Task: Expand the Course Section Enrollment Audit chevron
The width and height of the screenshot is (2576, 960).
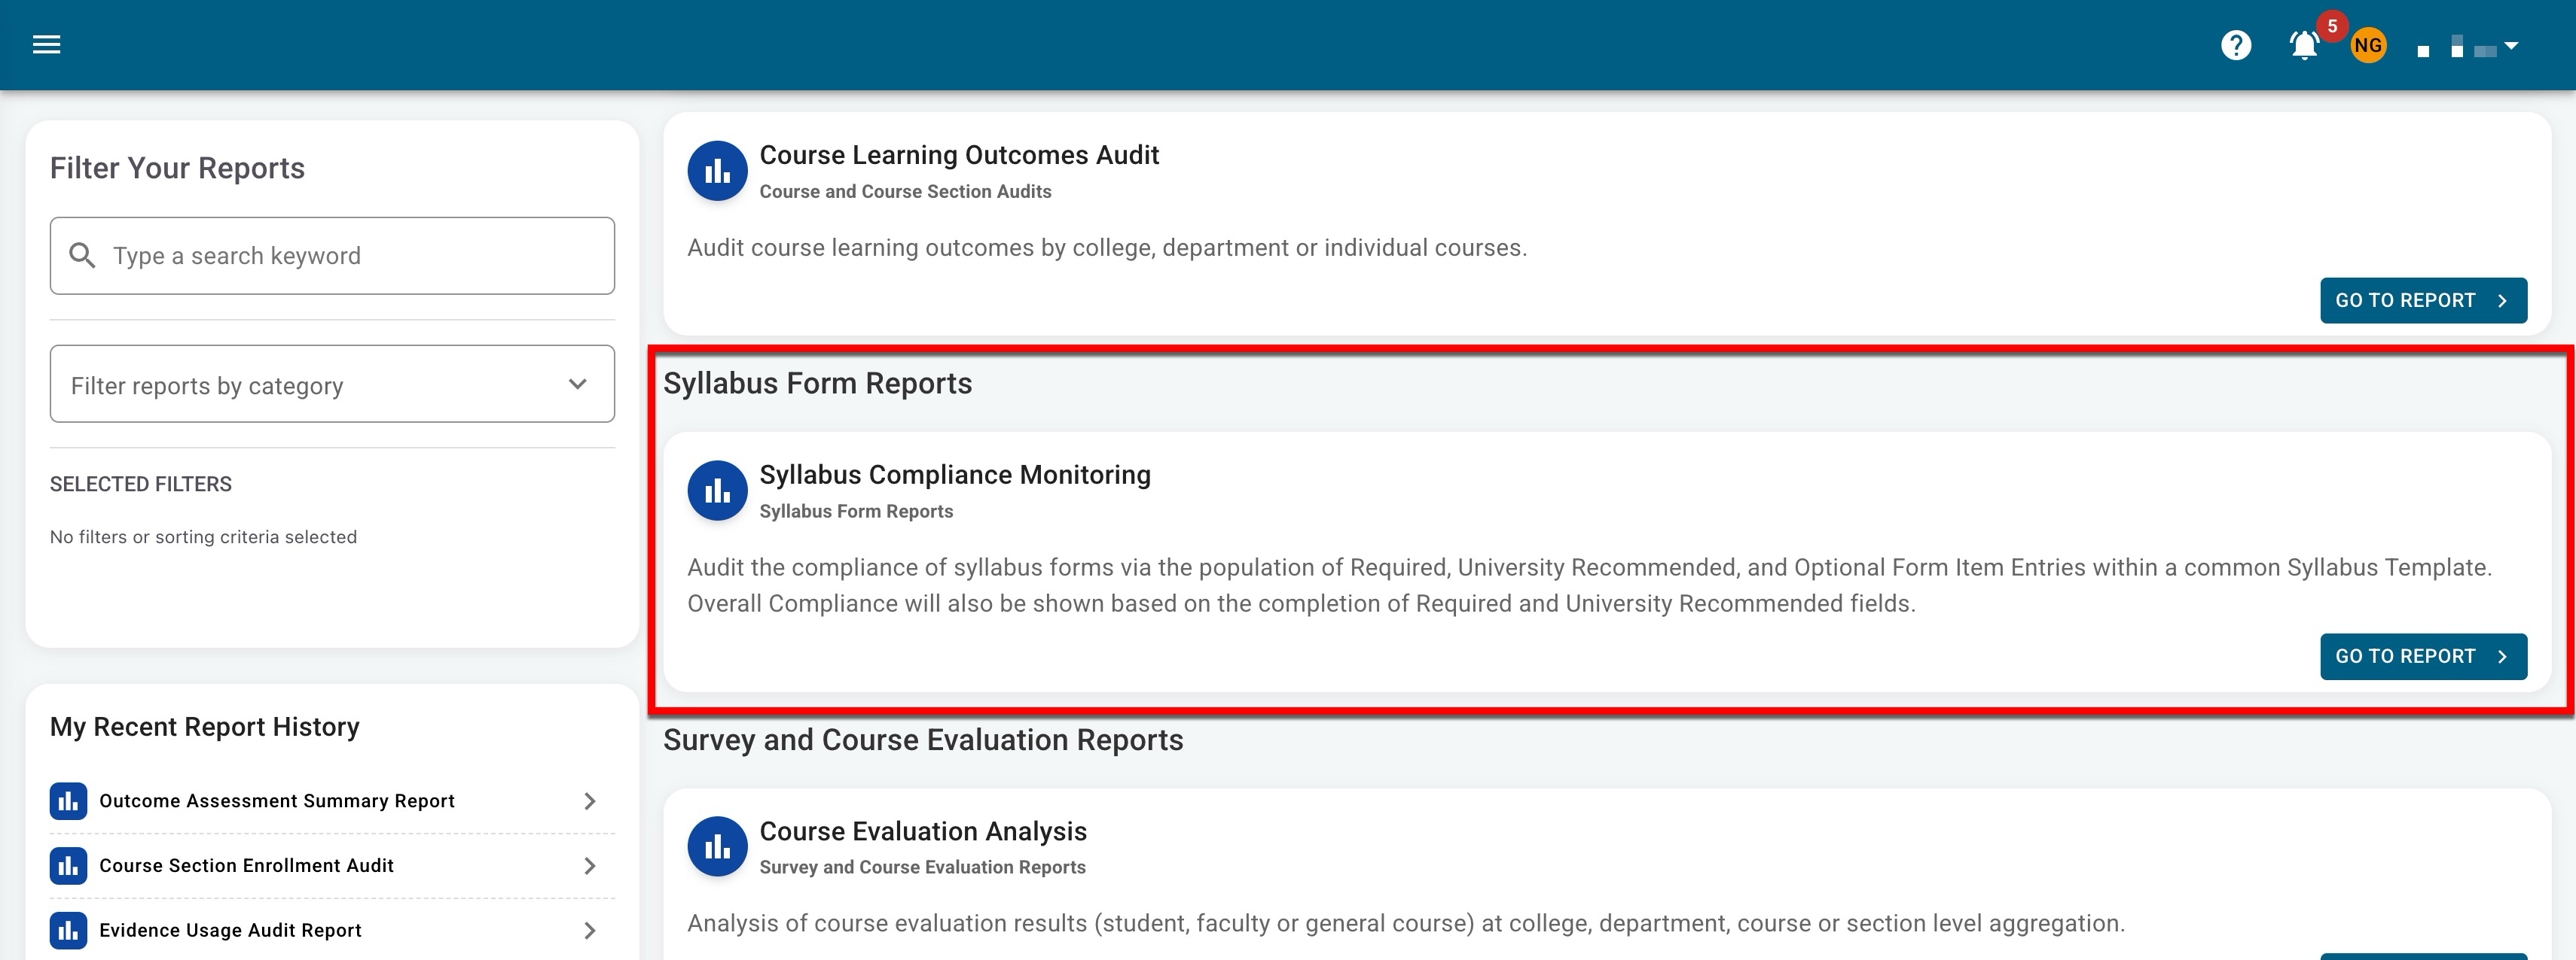Action: click(590, 866)
